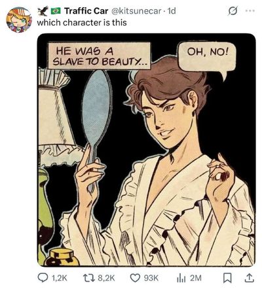The image size is (262, 291).
Task: Visit the @kitsunecar handle link
Action: pyautogui.click(x=136, y=11)
